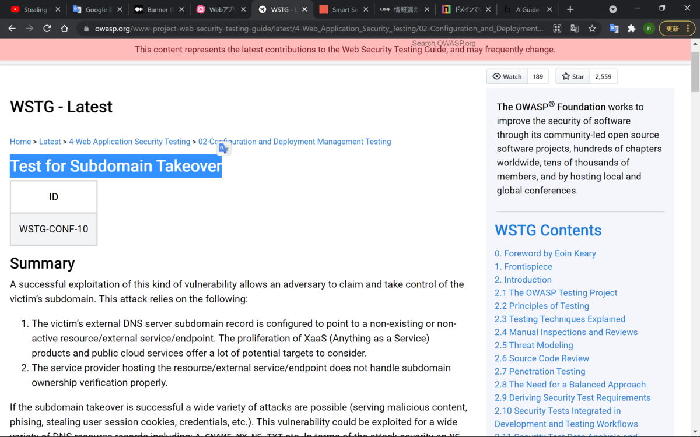Screen dimensions: 700x437
Task: Open the QR/grid icon in address bar
Action: point(557,29)
